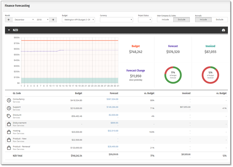Open Disbursement forecast $899.95 link
This screenshot has height=167, width=233.
point(114,123)
